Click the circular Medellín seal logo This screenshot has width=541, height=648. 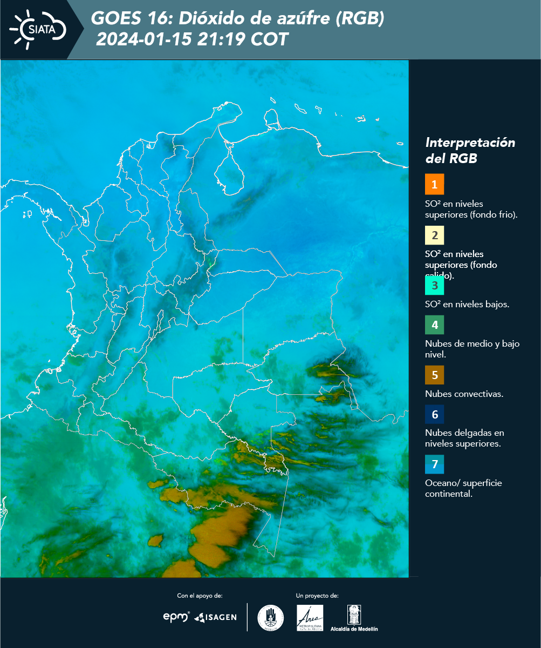point(271,618)
